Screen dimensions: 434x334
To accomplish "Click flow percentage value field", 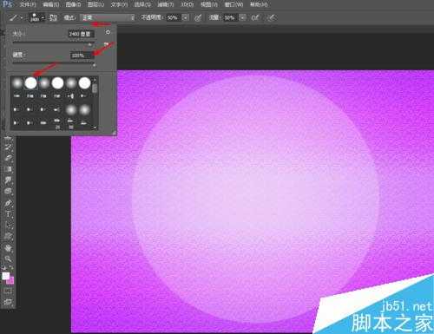I will click(x=231, y=17).
